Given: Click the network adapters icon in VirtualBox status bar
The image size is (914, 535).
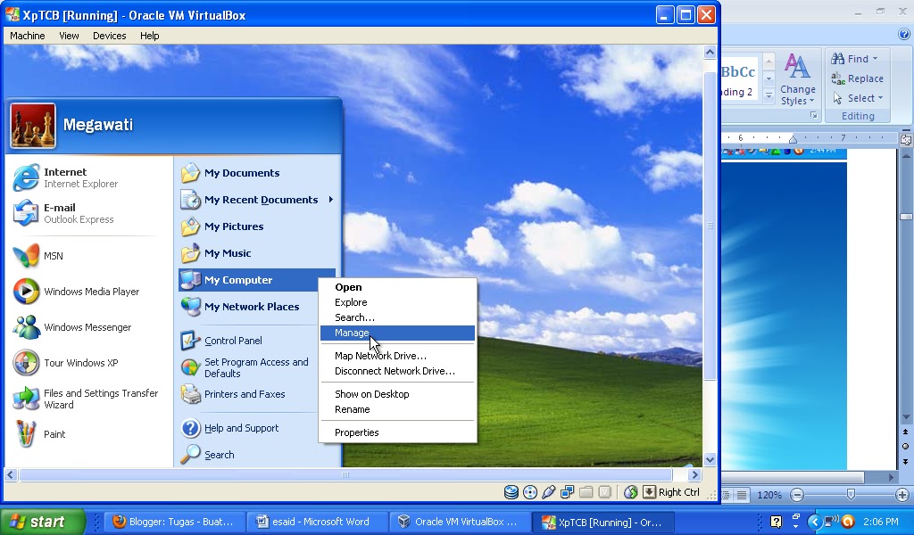Looking at the screenshot, I should (568, 491).
